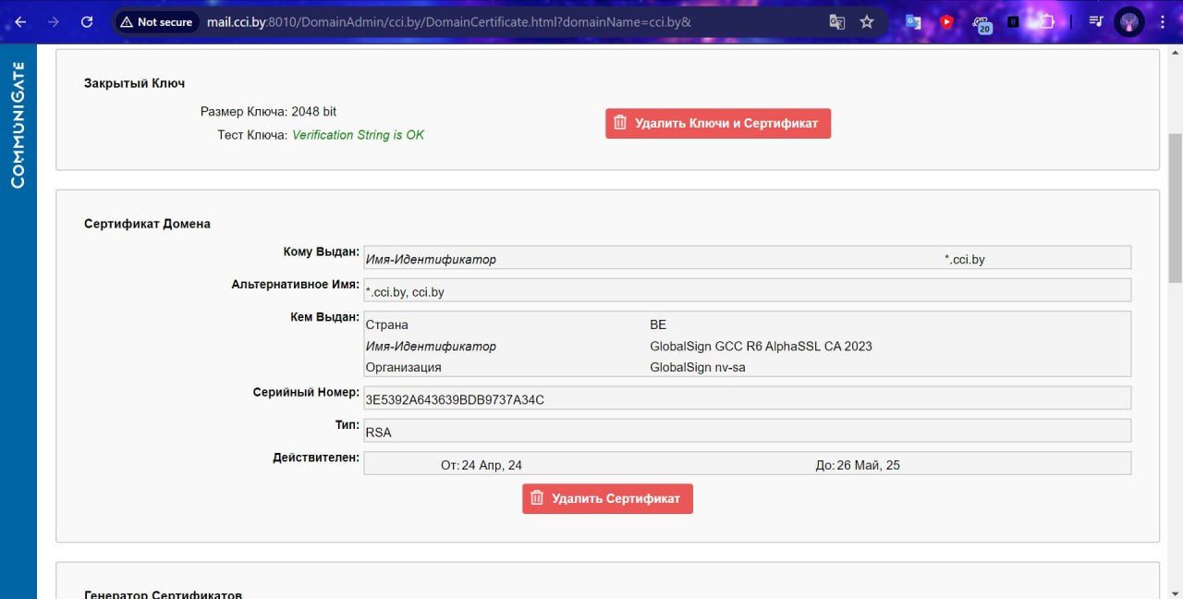Open the media controls music icon
Viewport: 1183px width, 599px height.
(x=1096, y=21)
